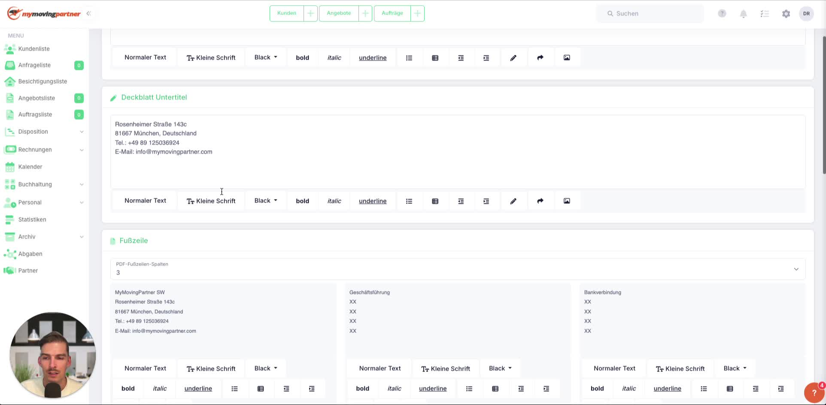Viewport: 826px width, 405px height.
Task: Add new order with plus next to Aufträge
Action: pyautogui.click(x=417, y=13)
